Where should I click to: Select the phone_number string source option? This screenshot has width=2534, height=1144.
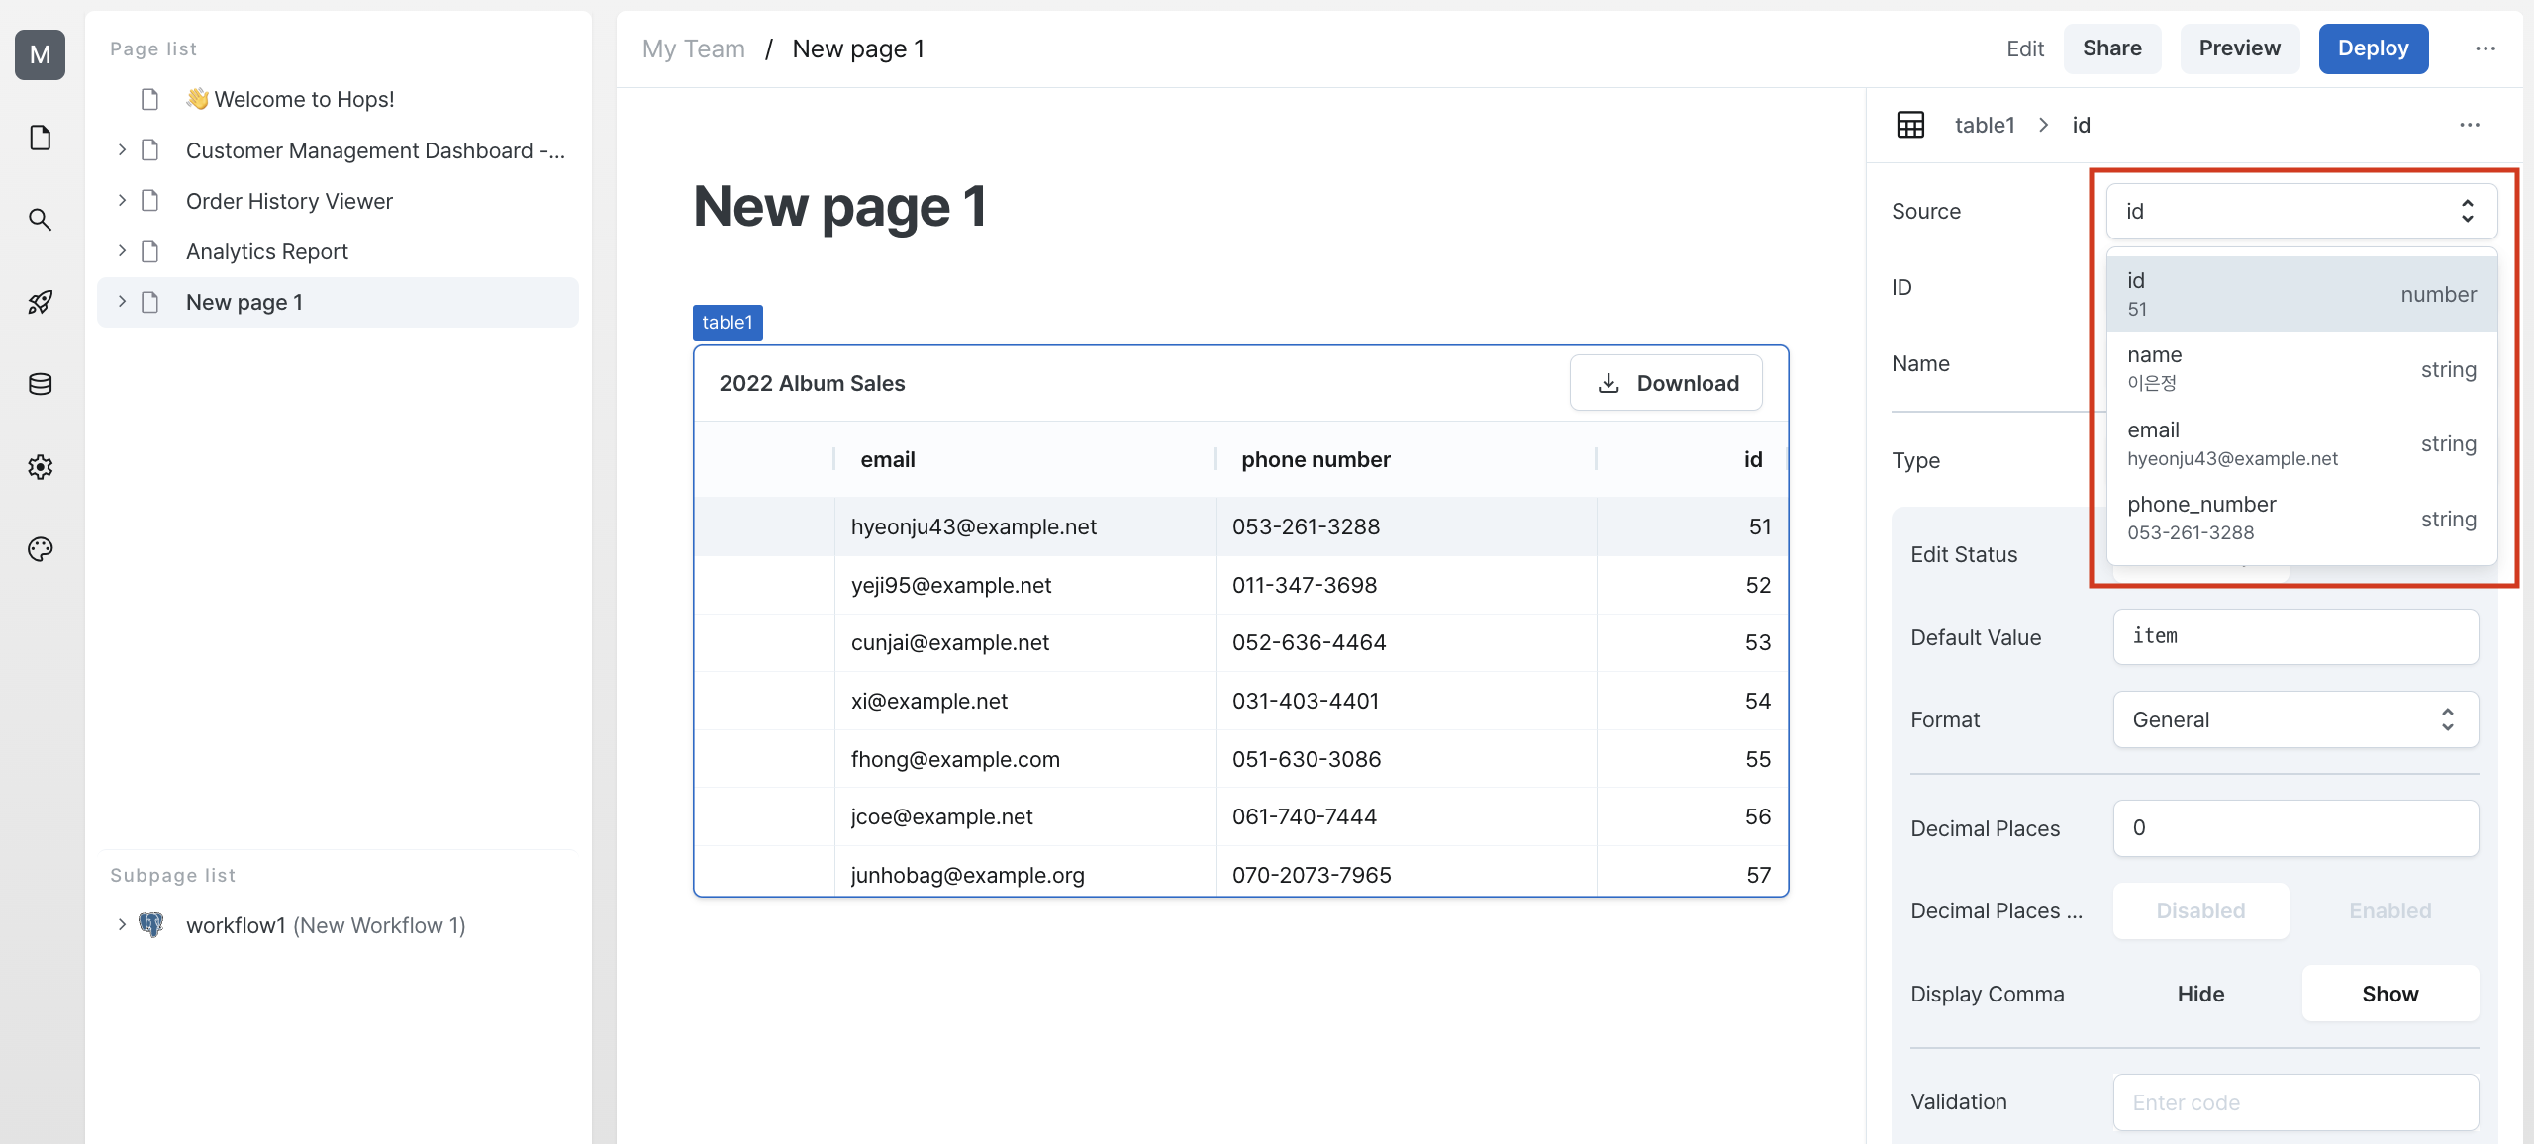[x=2301, y=518]
